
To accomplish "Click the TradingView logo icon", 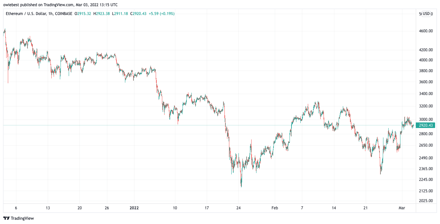I will point(6,218).
